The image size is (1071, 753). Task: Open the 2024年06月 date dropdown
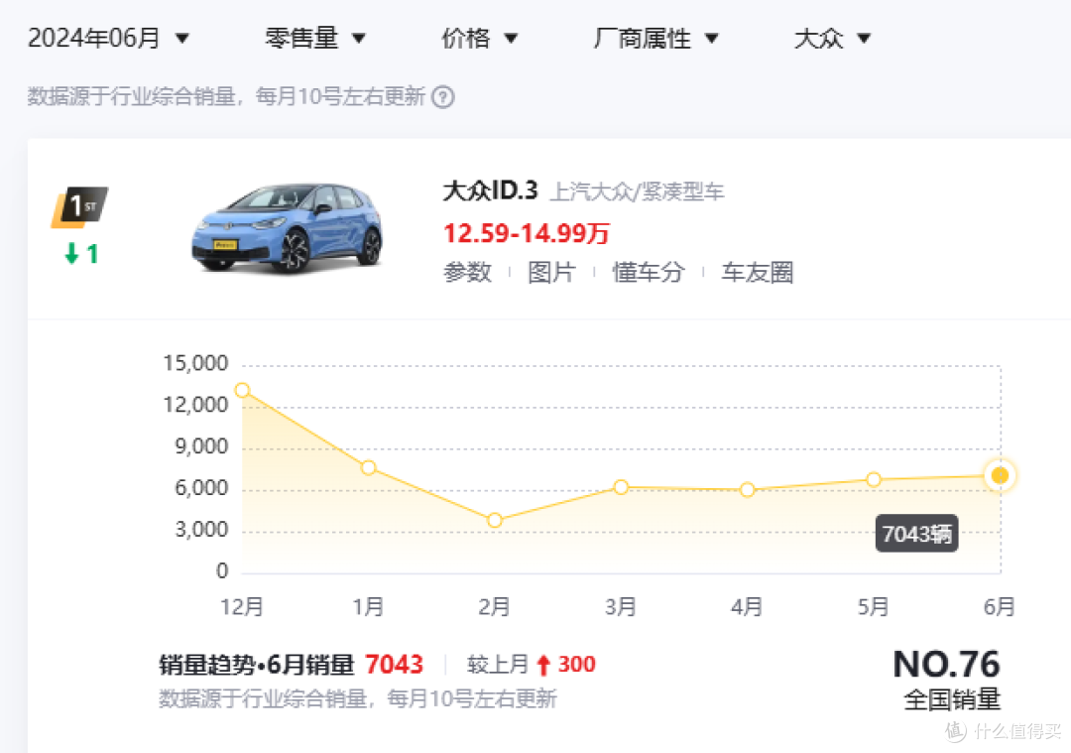[108, 38]
